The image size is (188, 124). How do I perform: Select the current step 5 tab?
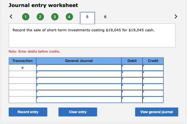(87, 18)
